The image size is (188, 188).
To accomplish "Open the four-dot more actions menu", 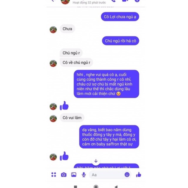I will click(53, 174).
